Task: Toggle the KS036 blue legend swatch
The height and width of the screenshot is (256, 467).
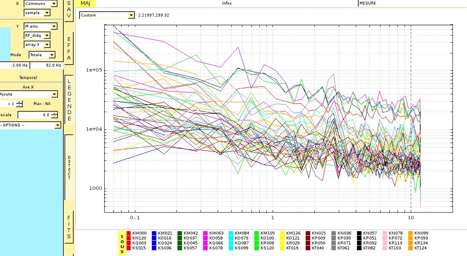Action: click(154, 248)
